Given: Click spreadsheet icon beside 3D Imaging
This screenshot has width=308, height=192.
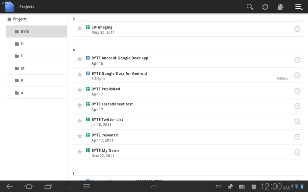Looking at the screenshot, I should pos(88,27).
